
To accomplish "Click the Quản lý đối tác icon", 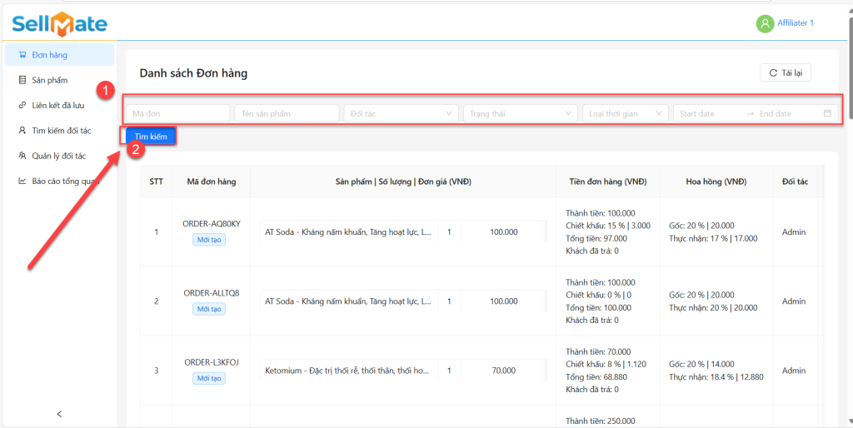I will point(22,156).
